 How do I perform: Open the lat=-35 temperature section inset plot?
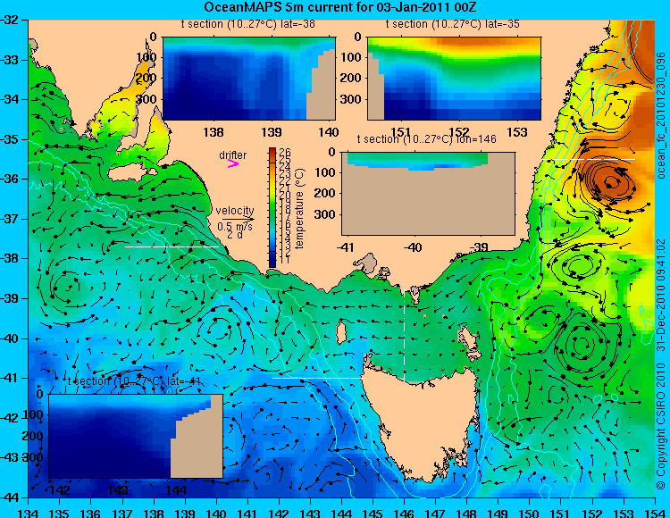454,79
